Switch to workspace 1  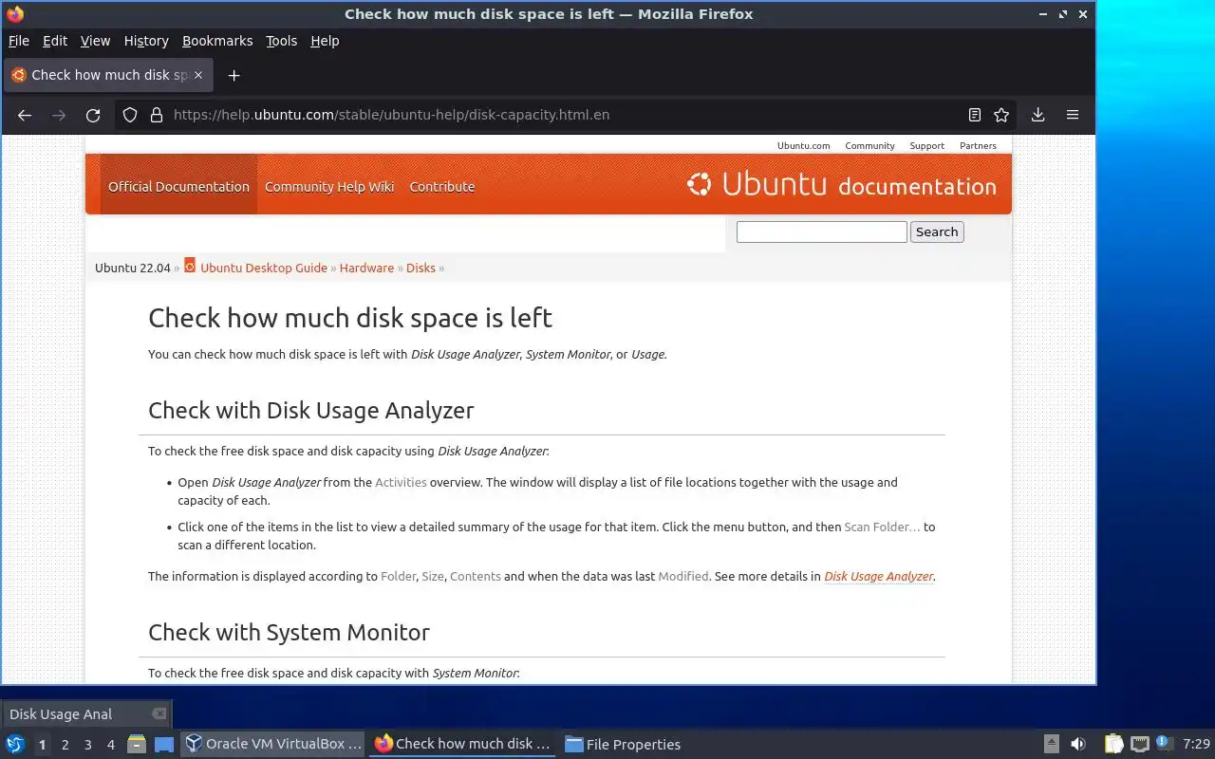(x=42, y=745)
